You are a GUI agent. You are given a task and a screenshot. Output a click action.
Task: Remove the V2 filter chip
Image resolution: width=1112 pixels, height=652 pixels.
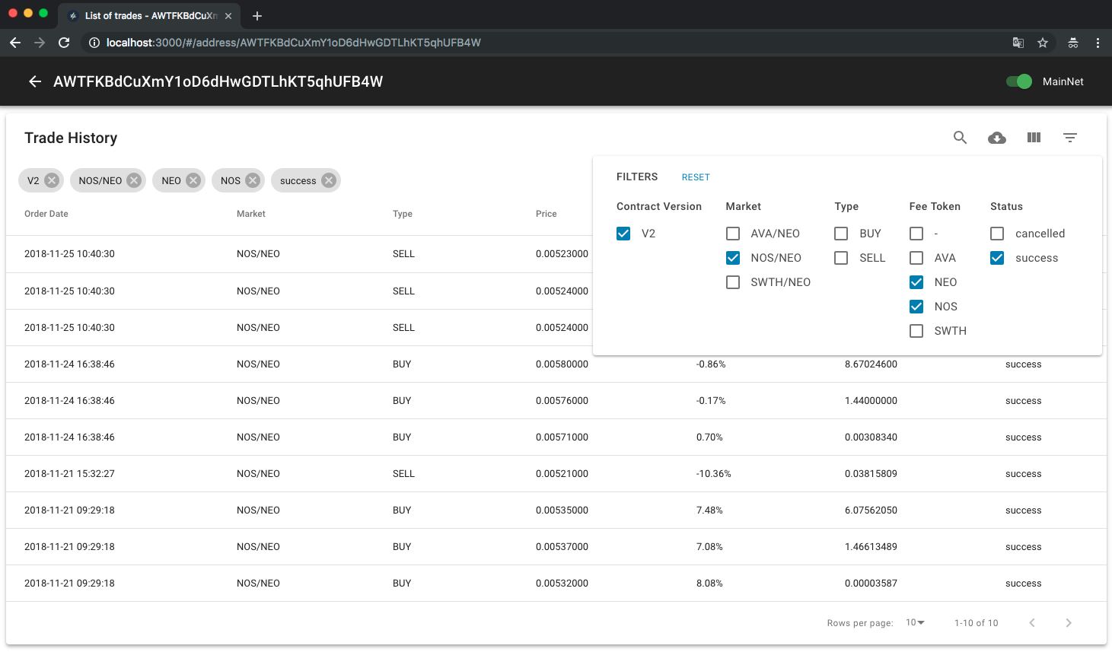point(52,180)
